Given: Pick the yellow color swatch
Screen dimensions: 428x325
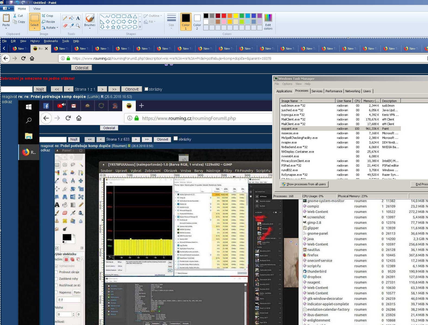Looking at the screenshot, I should click(x=236, y=16).
